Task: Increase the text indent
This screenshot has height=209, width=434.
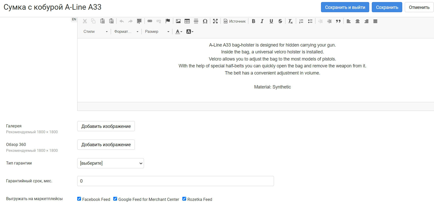Action: (329, 21)
